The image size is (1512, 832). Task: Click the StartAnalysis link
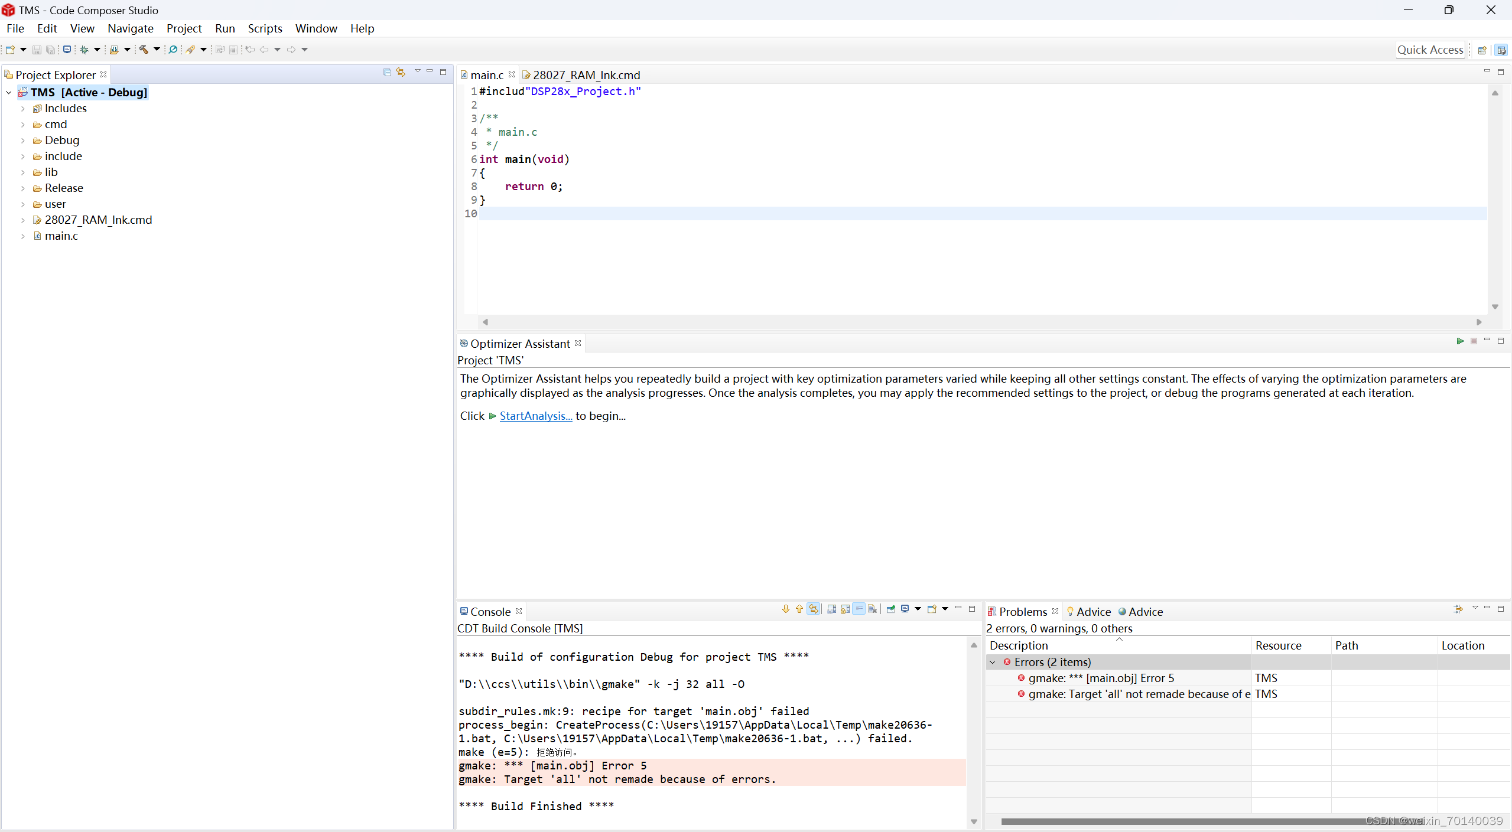(535, 416)
